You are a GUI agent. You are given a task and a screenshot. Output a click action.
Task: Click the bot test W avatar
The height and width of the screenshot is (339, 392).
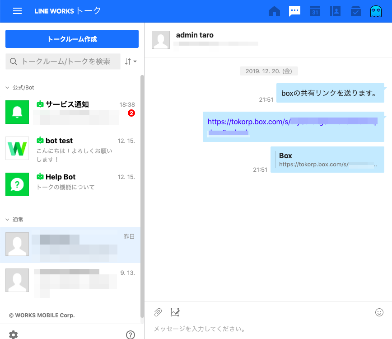click(17, 148)
